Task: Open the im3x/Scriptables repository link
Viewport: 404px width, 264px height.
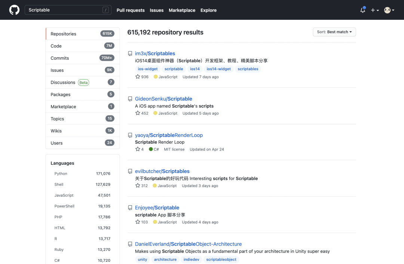Action: (155, 53)
